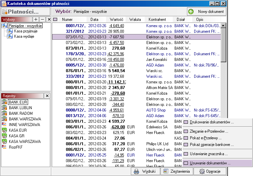The width and height of the screenshot is (253, 176).
Task: Select the KASA WARSZAWA registry
Action: [25, 142]
